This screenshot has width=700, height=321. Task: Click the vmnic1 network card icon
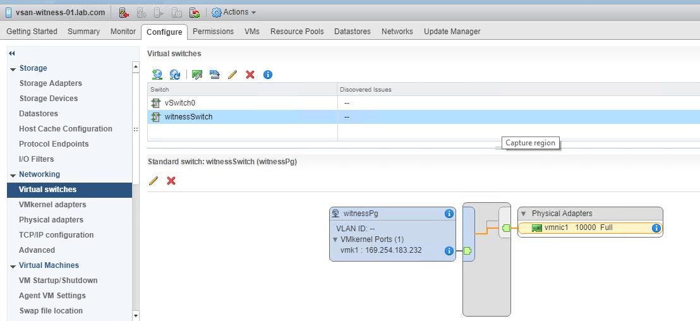tap(537, 228)
